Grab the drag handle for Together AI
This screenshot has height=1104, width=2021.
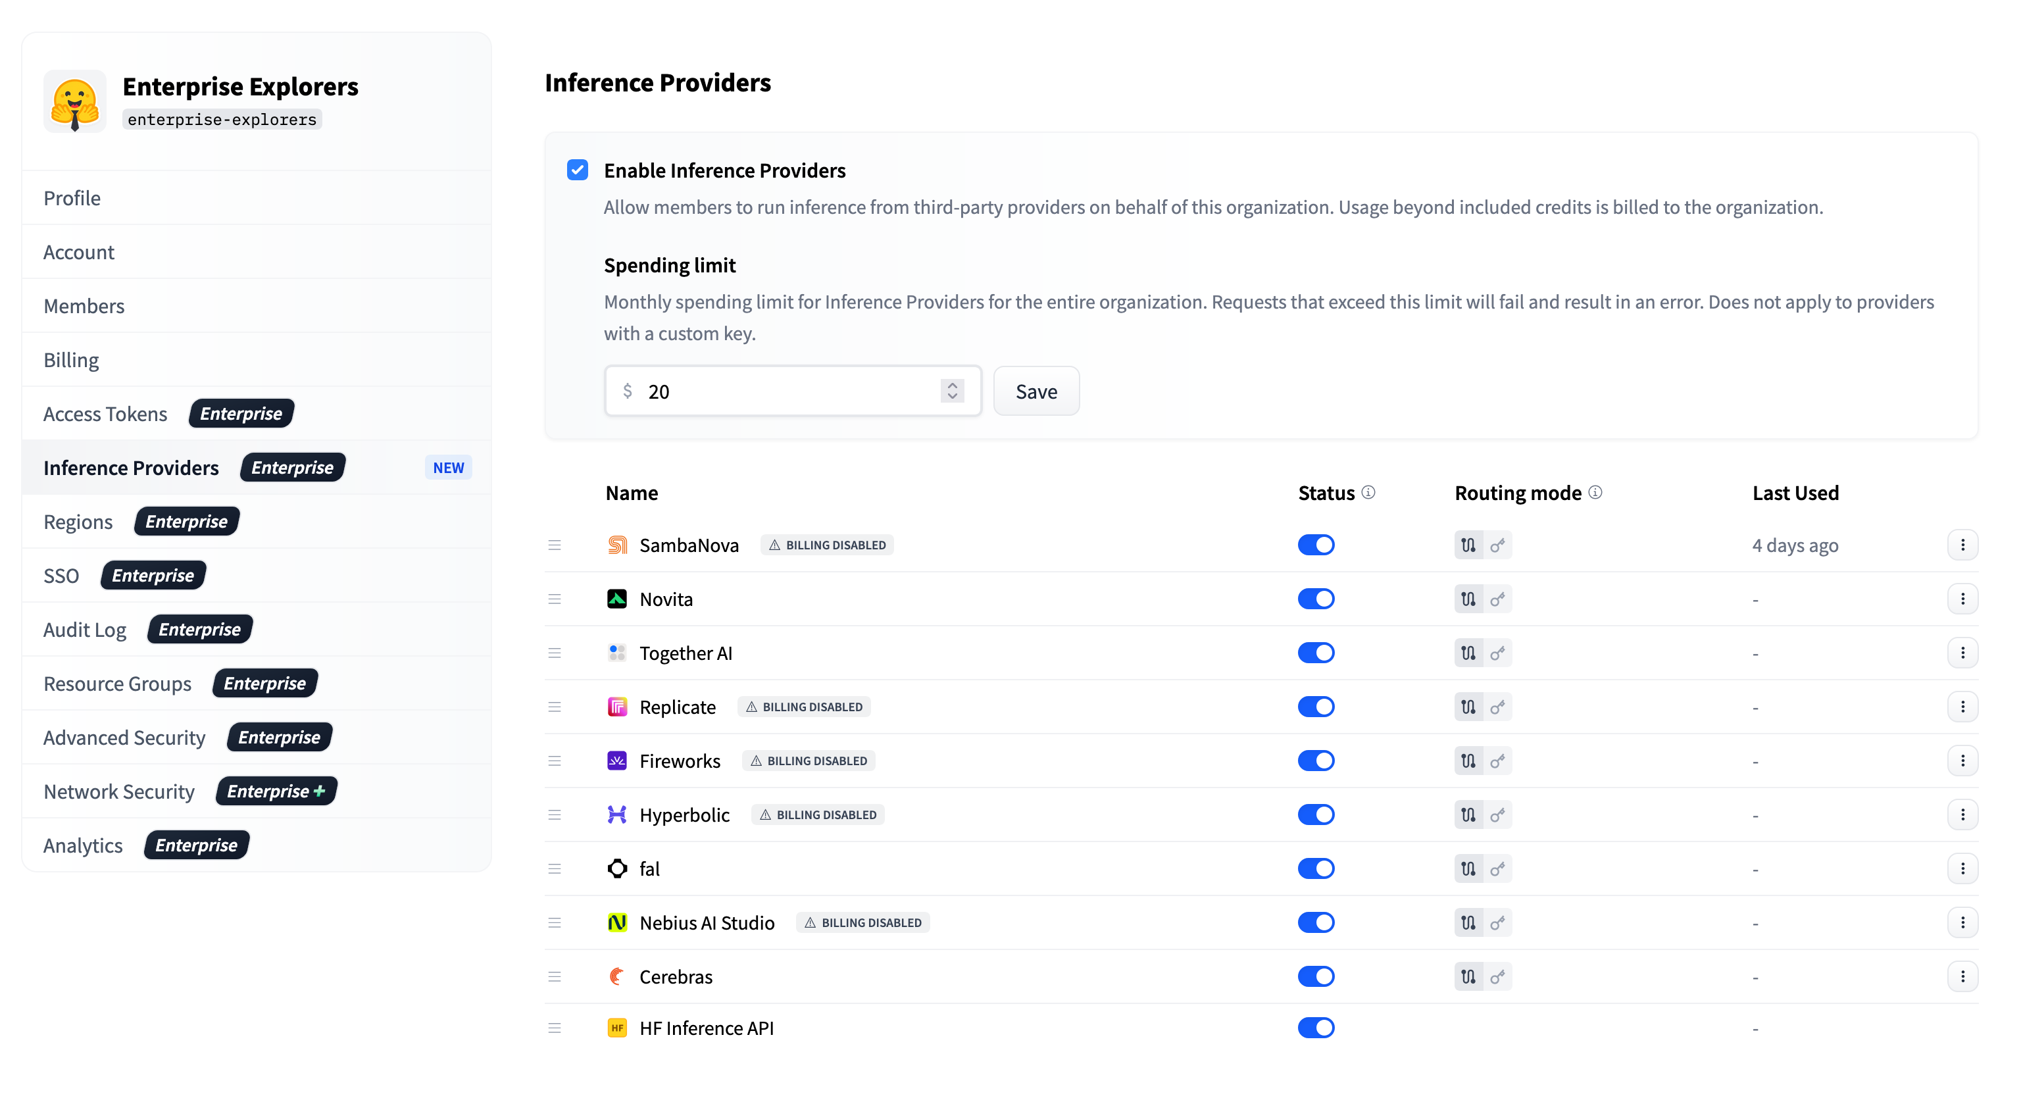pos(555,653)
